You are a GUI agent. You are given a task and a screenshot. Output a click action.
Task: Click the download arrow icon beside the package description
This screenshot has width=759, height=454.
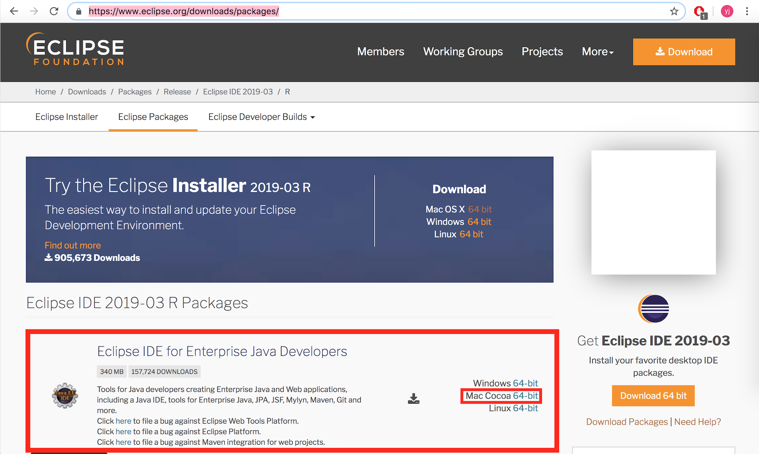pyautogui.click(x=413, y=398)
